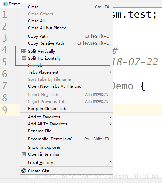Click the Split Horizontally icon

(x=24, y=58)
